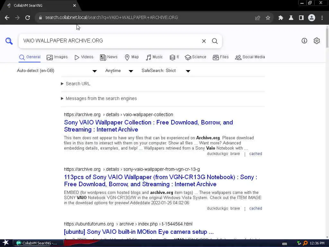Select the General category tab
Screen dimensions: 329x247
click(x=30, y=57)
